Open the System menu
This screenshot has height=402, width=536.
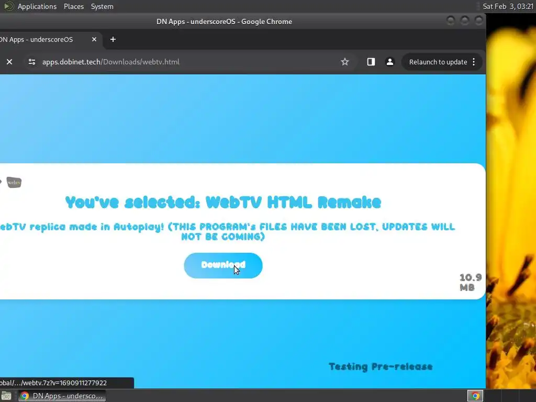click(102, 6)
